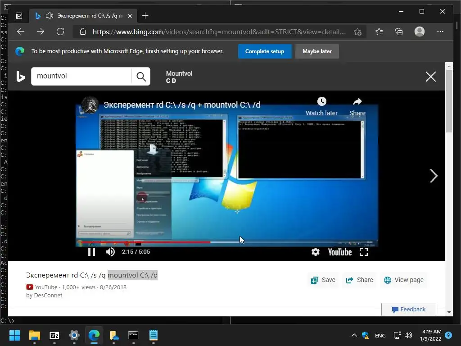The height and width of the screenshot is (346, 461).
Task: Add video to Watch later
Action: pos(321,106)
